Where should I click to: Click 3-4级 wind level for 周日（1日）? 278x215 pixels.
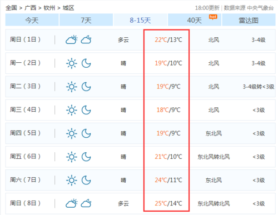[259, 40]
